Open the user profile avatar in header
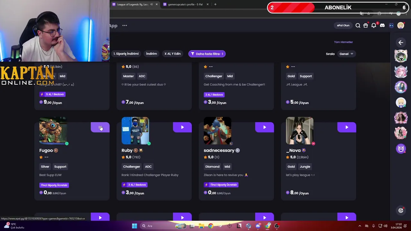Image resolution: width=411 pixels, height=231 pixels. pos(400,25)
